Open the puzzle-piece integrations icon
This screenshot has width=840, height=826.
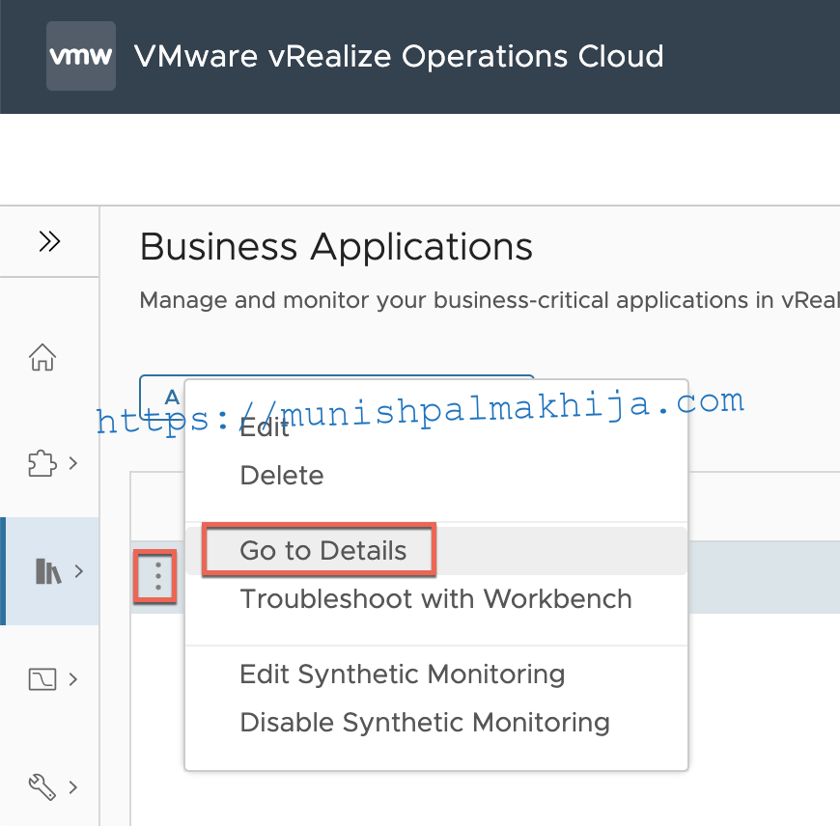point(42,463)
